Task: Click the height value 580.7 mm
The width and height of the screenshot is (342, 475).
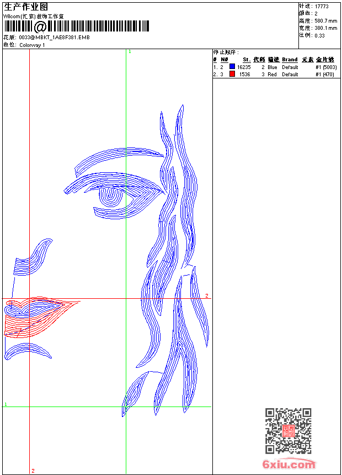Action: tap(327, 21)
